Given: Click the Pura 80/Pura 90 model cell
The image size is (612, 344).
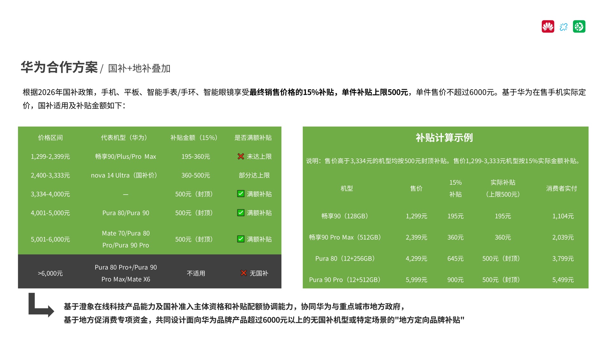Looking at the screenshot, I should pos(126,213).
